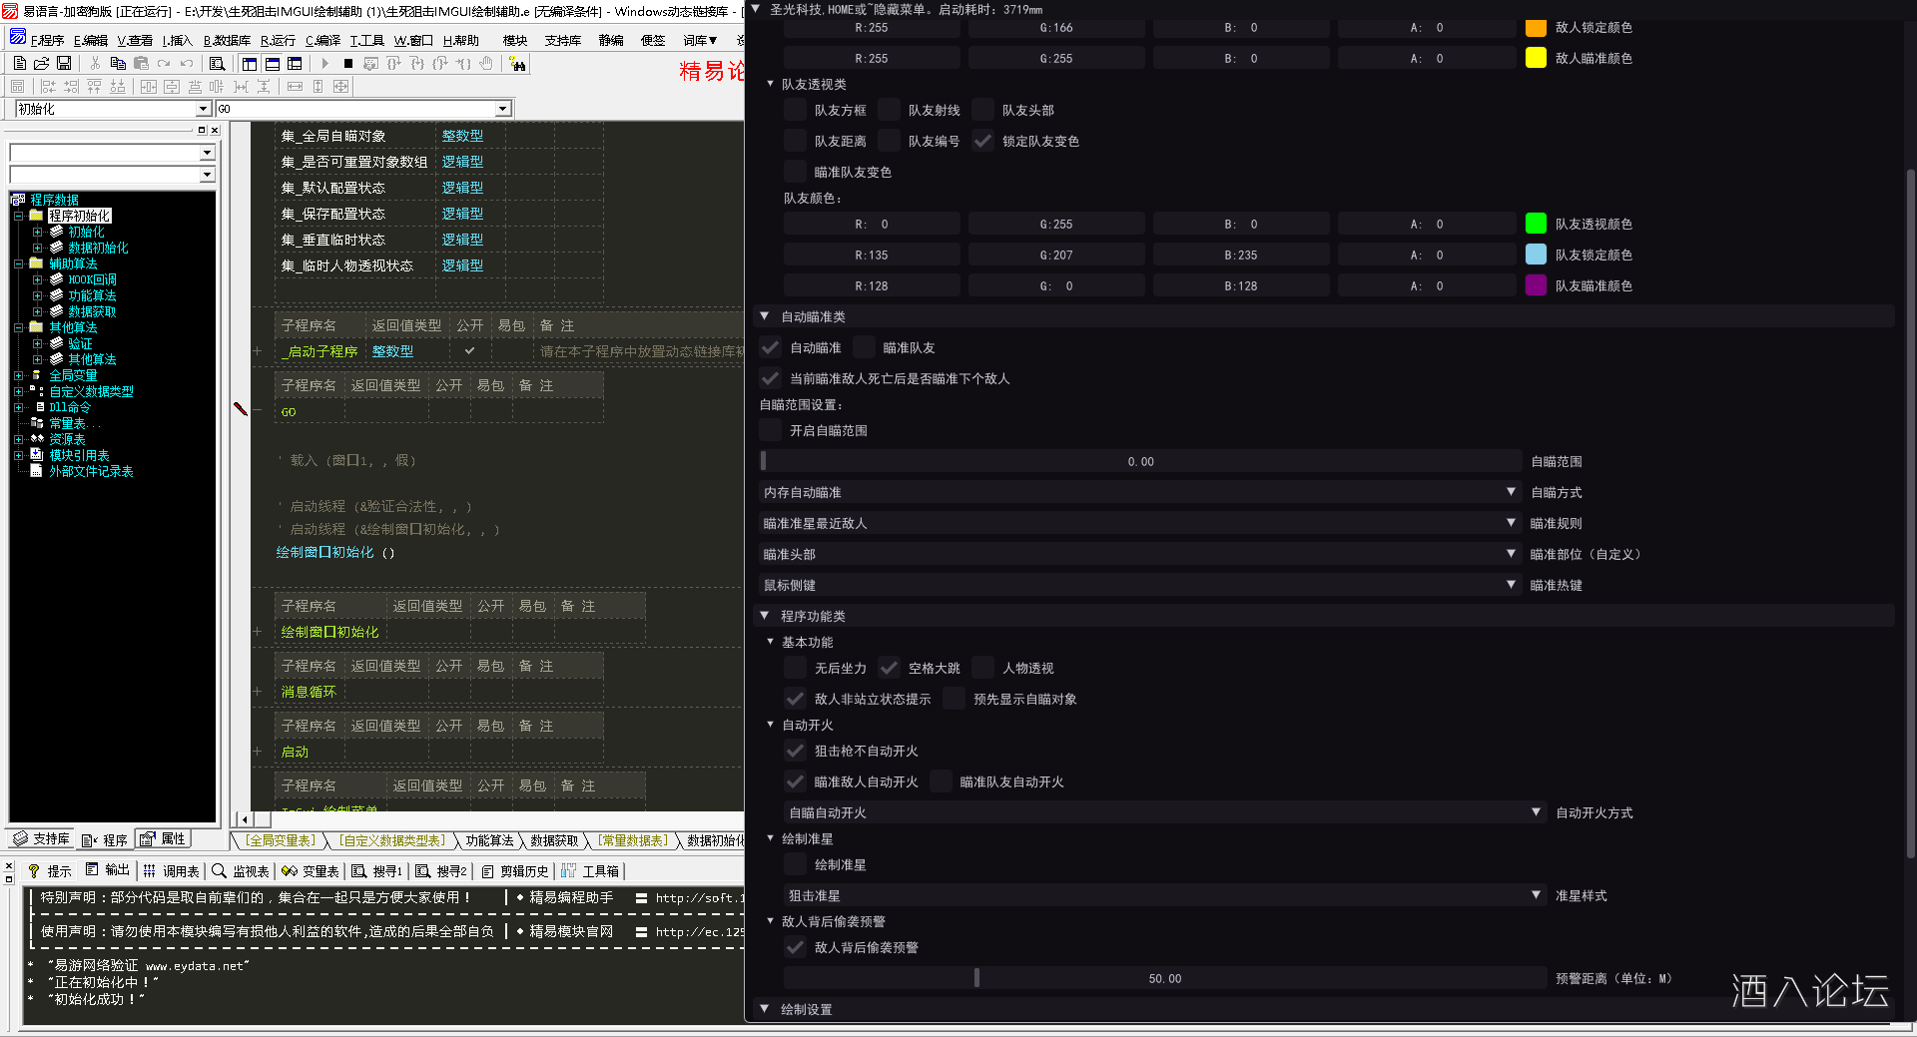Click the yellow 敌人瞄准颜色 swatch

(1536, 58)
